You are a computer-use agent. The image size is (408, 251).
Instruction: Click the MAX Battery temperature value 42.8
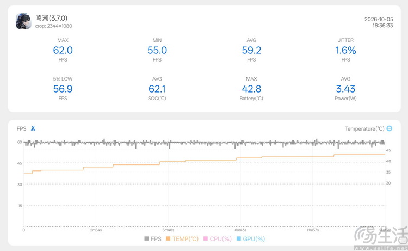(251, 89)
